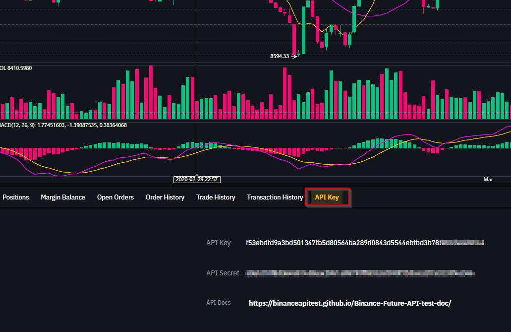Screen dimensions: 511x332
Task: Switch to the Margin Balance tab
Action: (x=63, y=197)
